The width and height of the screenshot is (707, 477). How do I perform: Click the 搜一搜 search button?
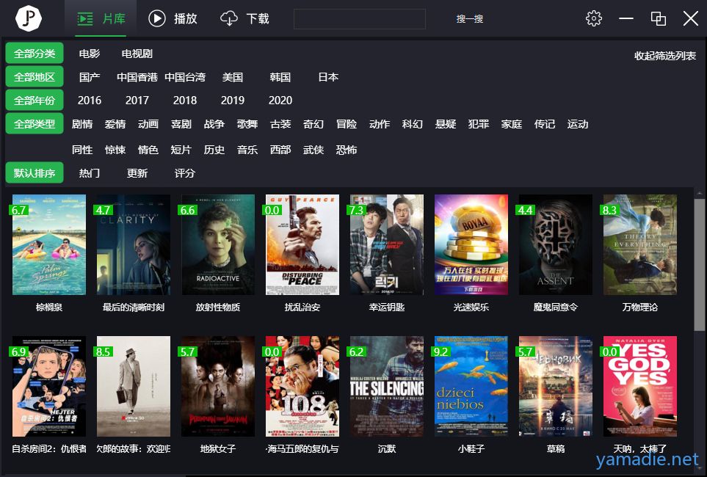tap(469, 19)
